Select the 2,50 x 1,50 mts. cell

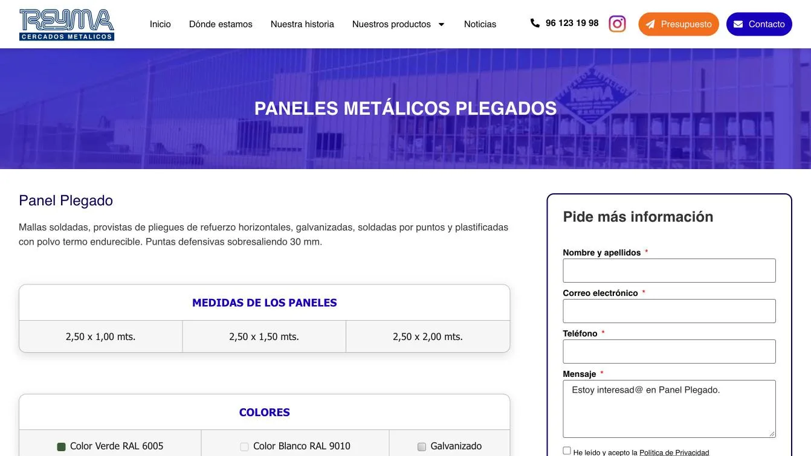tap(264, 336)
